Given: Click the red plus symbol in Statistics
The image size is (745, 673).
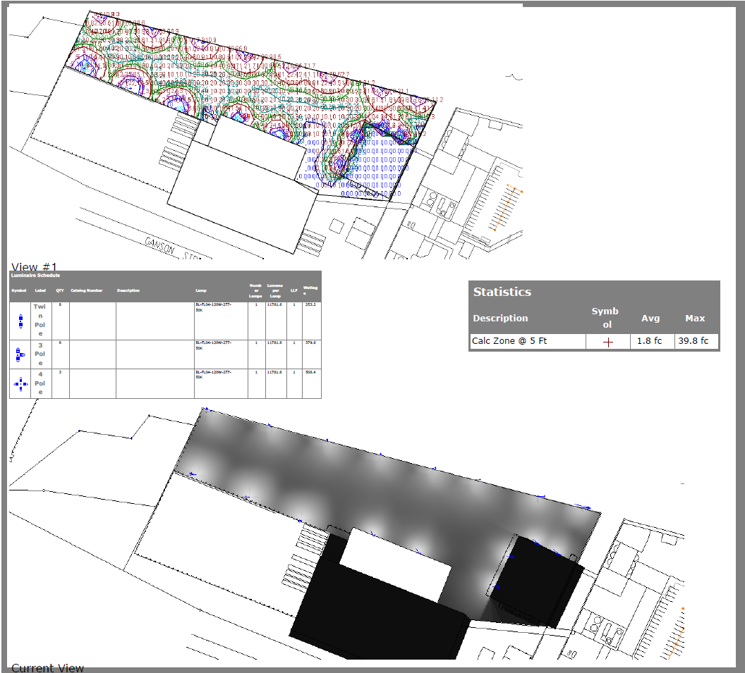Looking at the screenshot, I should pyautogui.click(x=607, y=342).
